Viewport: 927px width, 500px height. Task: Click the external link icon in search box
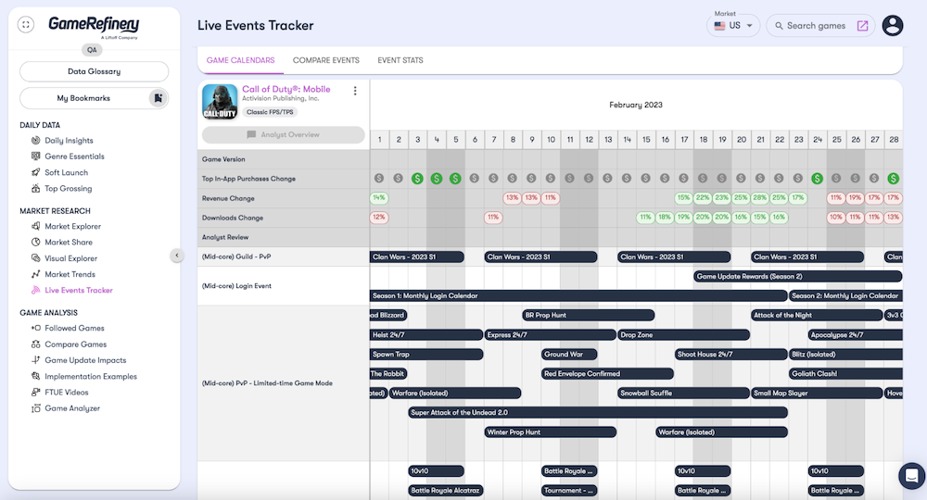(862, 25)
